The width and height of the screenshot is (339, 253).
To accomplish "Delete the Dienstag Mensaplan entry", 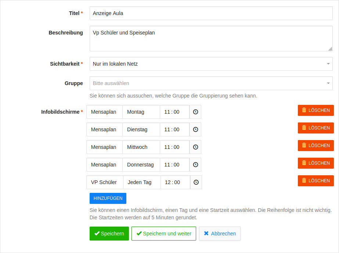I will (x=315, y=128).
